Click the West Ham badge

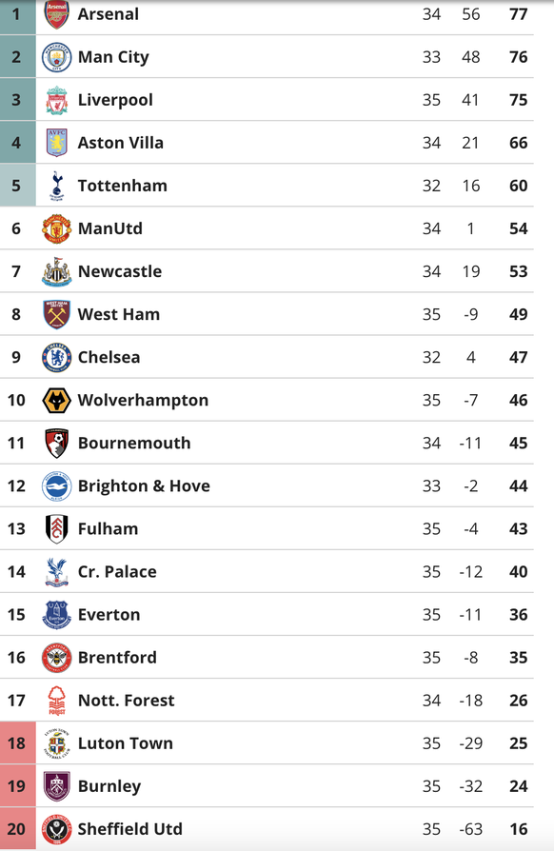(x=56, y=314)
